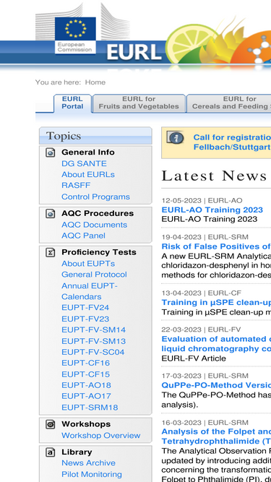Open the Control Programs link
The image size is (271, 482).
pos(95,197)
